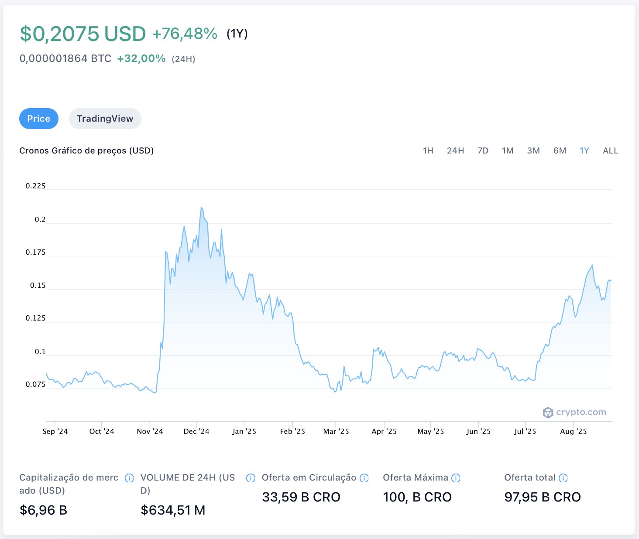Show info for Oferta em Circulação

364,478
